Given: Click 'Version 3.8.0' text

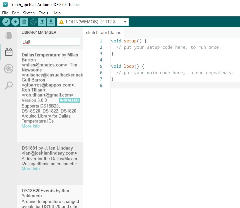Looking at the screenshot, I should click(34, 100).
